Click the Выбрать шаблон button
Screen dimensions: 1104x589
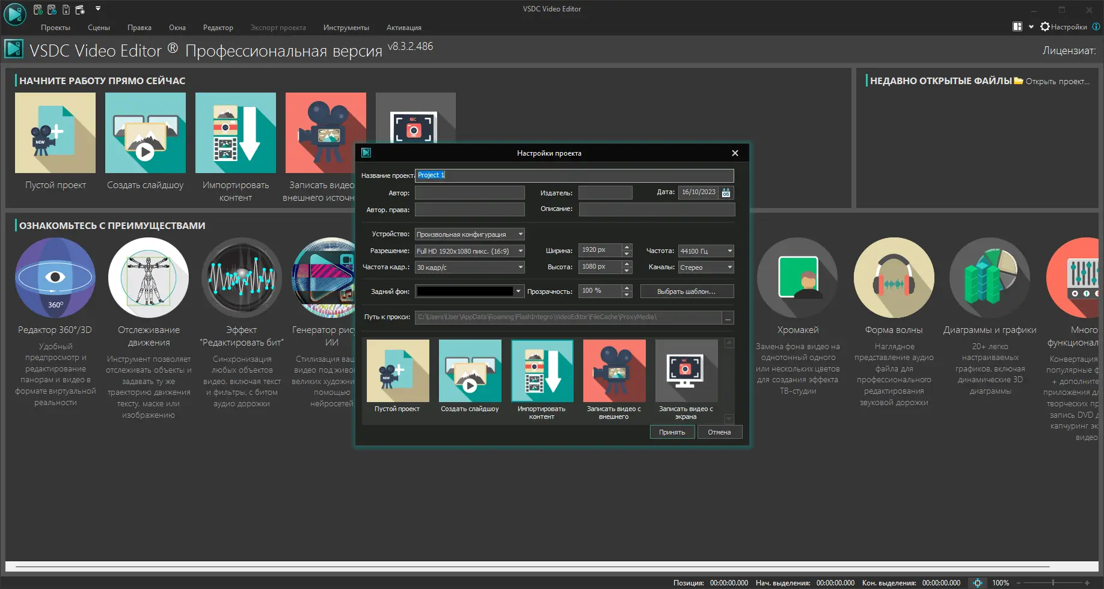(x=687, y=291)
